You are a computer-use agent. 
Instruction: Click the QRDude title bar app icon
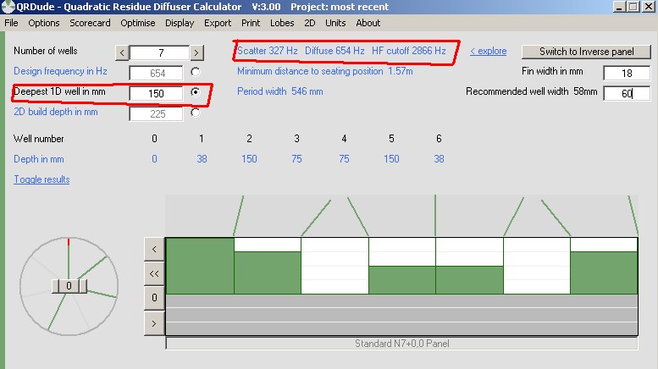pyautogui.click(x=8, y=7)
